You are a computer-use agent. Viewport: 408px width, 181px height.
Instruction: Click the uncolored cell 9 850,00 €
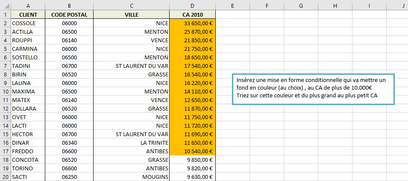point(192,160)
